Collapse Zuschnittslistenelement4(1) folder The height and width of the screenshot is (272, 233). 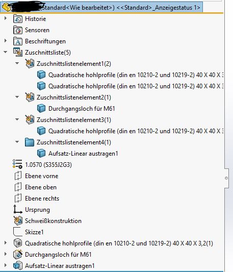17,142
